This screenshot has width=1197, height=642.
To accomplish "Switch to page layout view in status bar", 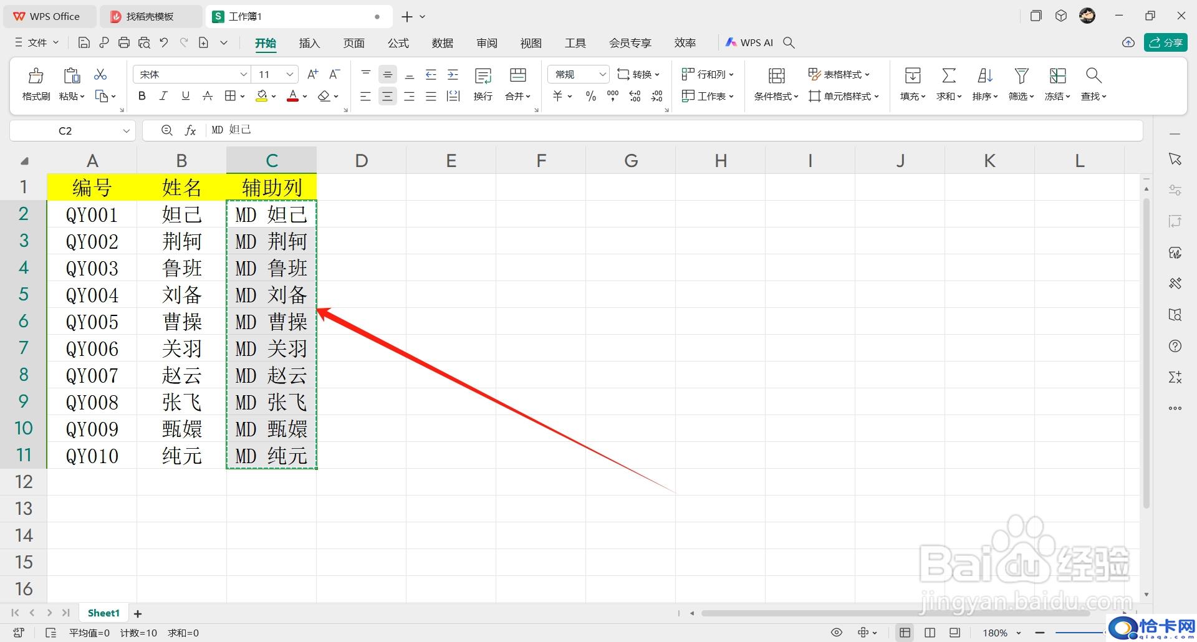I will [x=930, y=633].
